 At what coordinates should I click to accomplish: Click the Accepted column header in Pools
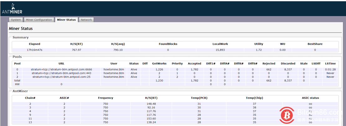tap(194, 63)
